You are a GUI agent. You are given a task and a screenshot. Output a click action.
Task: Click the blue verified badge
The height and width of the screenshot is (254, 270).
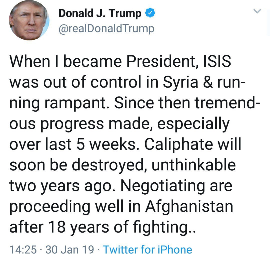point(150,13)
